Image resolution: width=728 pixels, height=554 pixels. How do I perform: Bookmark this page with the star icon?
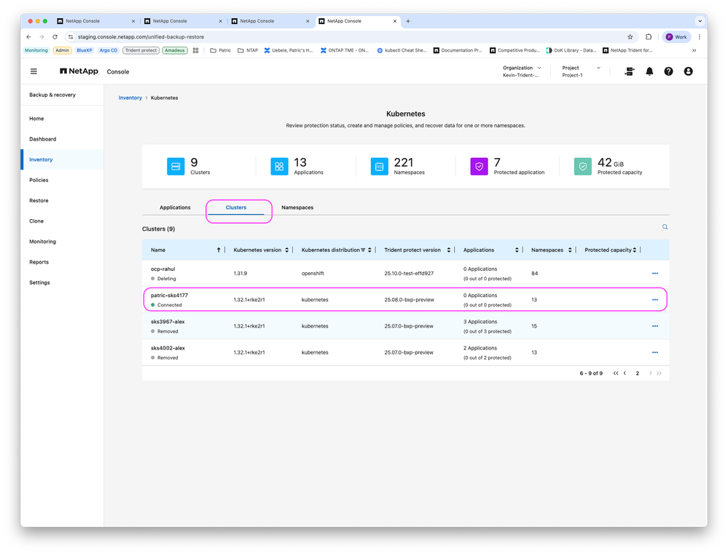630,37
